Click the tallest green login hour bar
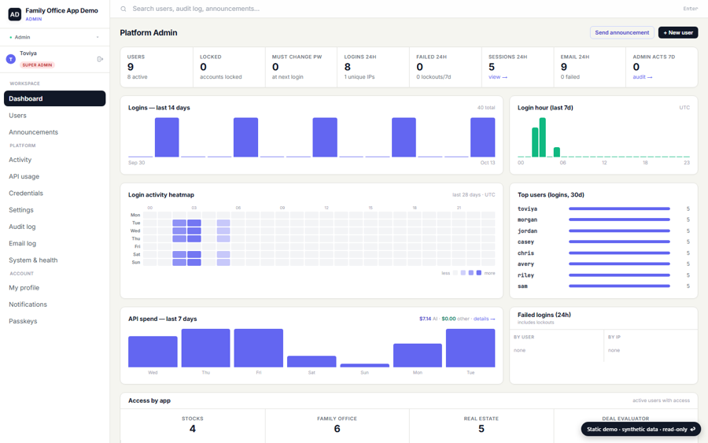Image resolution: width=708 pixels, height=443 pixels. pos(543,137)
